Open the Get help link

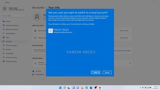(38, 71)
